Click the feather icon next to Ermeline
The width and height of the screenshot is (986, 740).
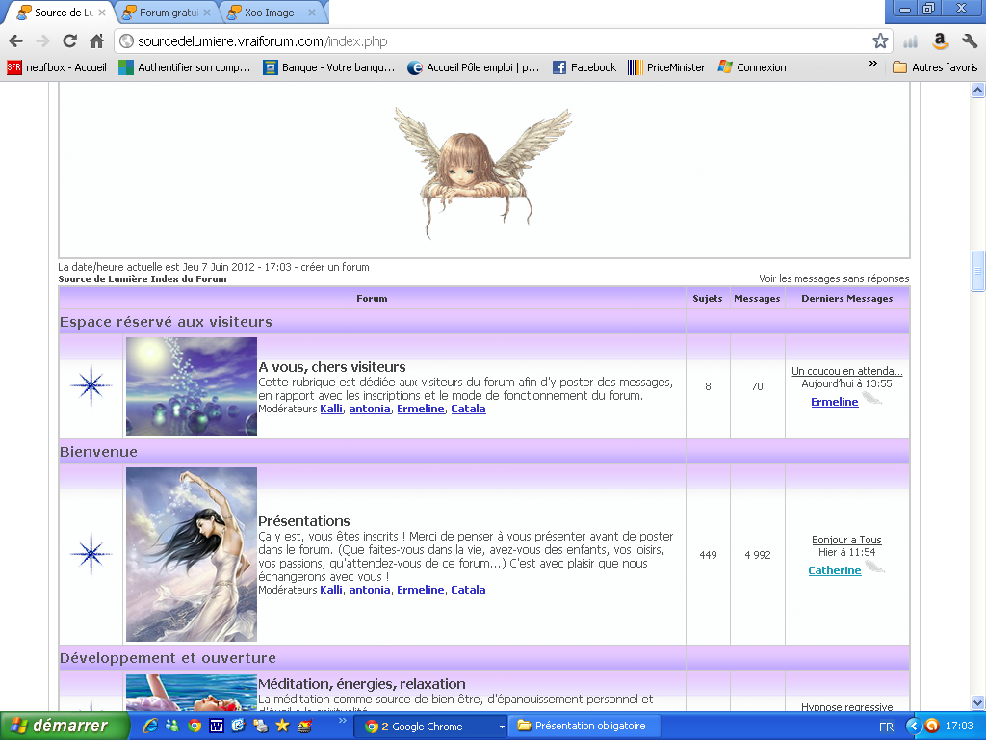coord(871,398)
